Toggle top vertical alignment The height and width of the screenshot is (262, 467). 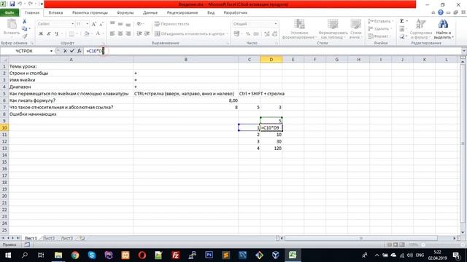coord(112,23)
